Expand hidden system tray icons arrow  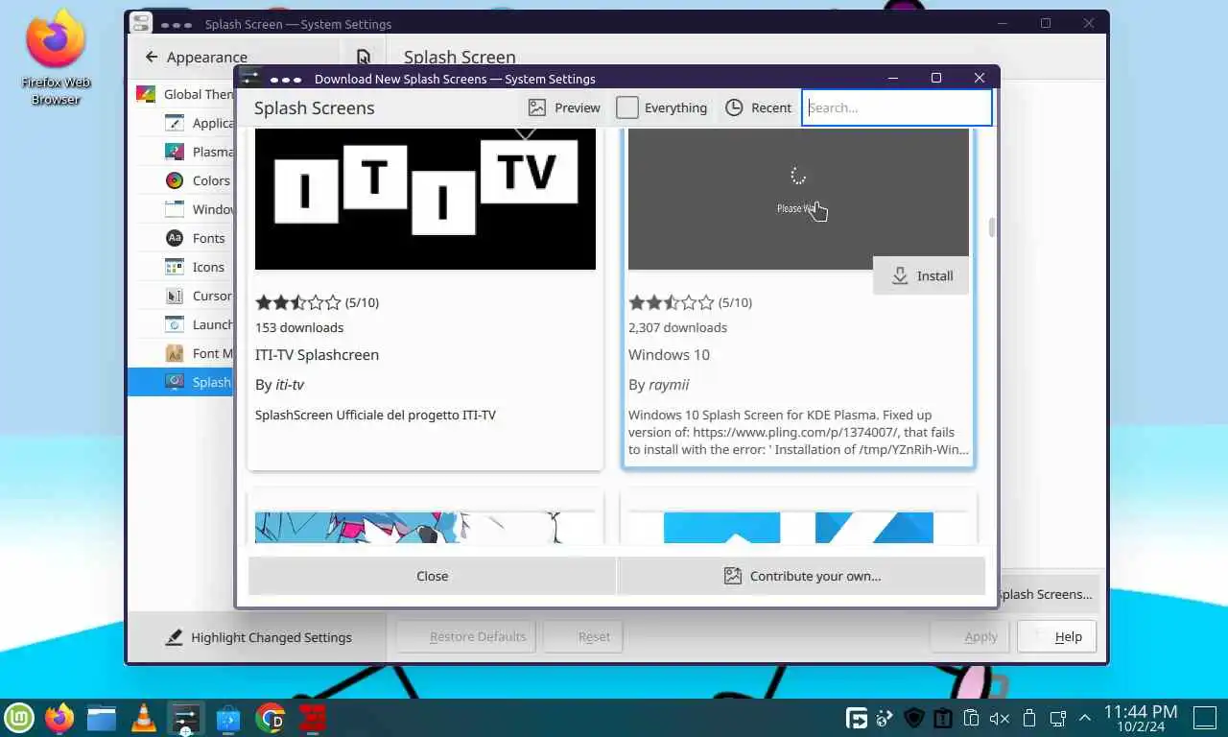tap(1085, 718)
